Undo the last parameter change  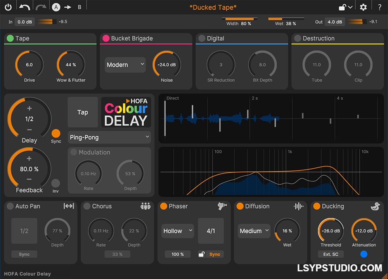24,7
